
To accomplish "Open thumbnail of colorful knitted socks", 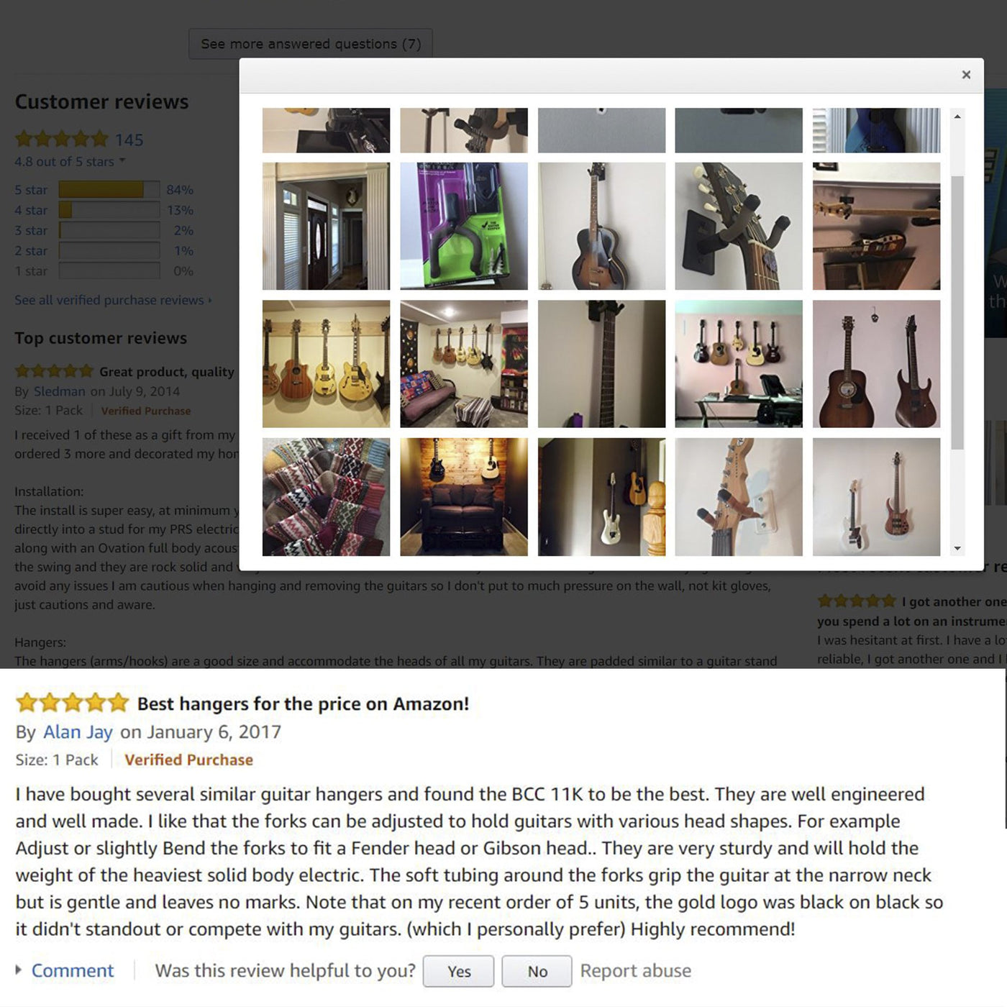I will click(x=326, y=497).
